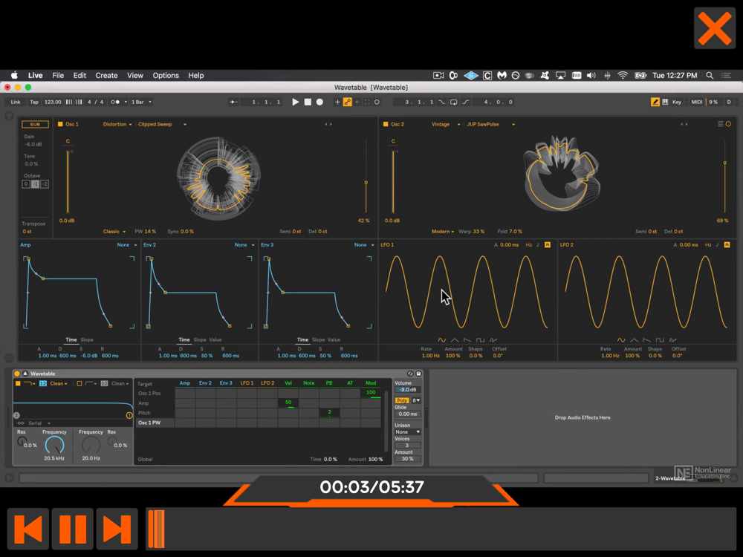This screenshot has width=743, height=557.
Task: Toggle the Poly voice mode button
Action: coord(402,401)
